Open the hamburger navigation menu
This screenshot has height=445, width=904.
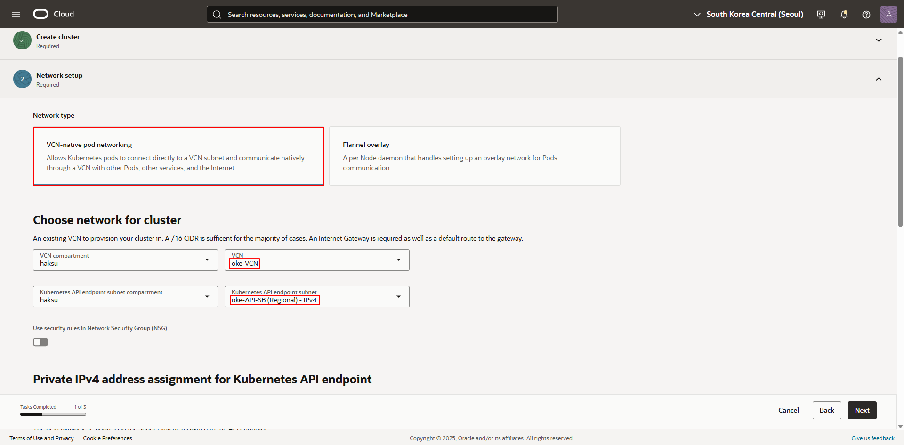[x=16, y=14]
